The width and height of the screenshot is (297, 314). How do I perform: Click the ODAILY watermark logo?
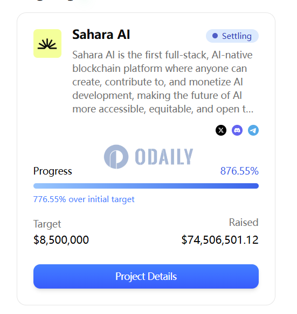click(x=116, y=157)
